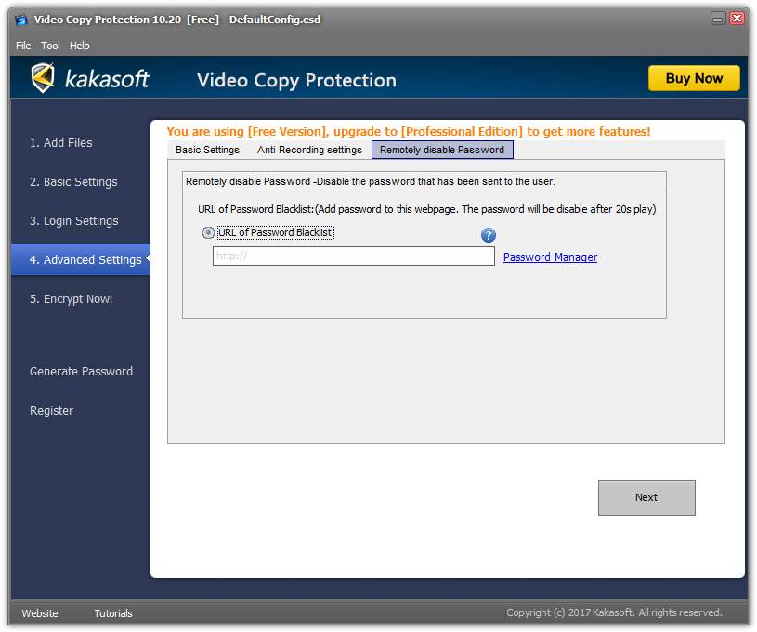Go to 5. Encrypt Now! step
Image resolution: width=757 pixels, height=632 pixels.
71,299
